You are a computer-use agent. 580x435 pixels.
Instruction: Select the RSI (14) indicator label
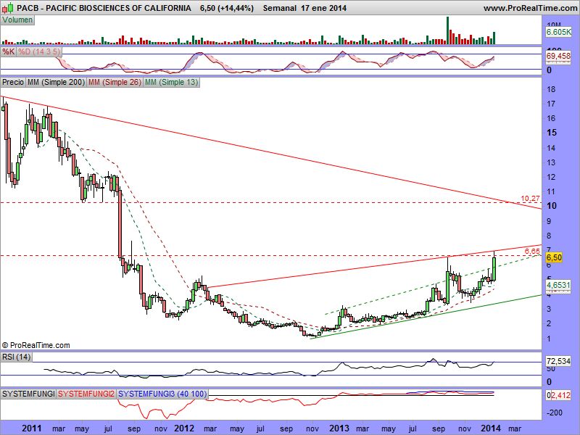16,357
